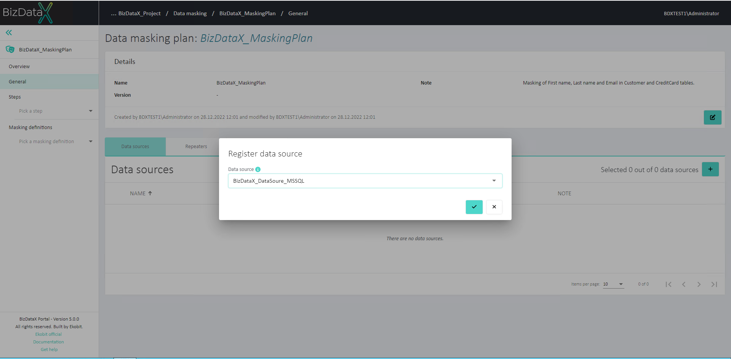This screenshot has width=731, height=359.
Task: Click the edit details pencil button
Action: (x=712, y=117)
